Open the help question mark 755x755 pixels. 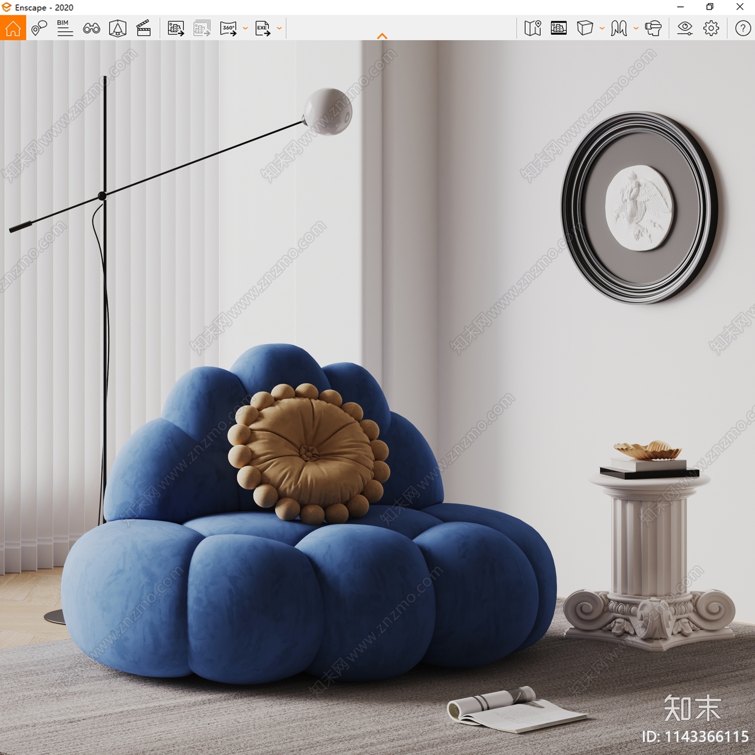[x=743, y=28]
